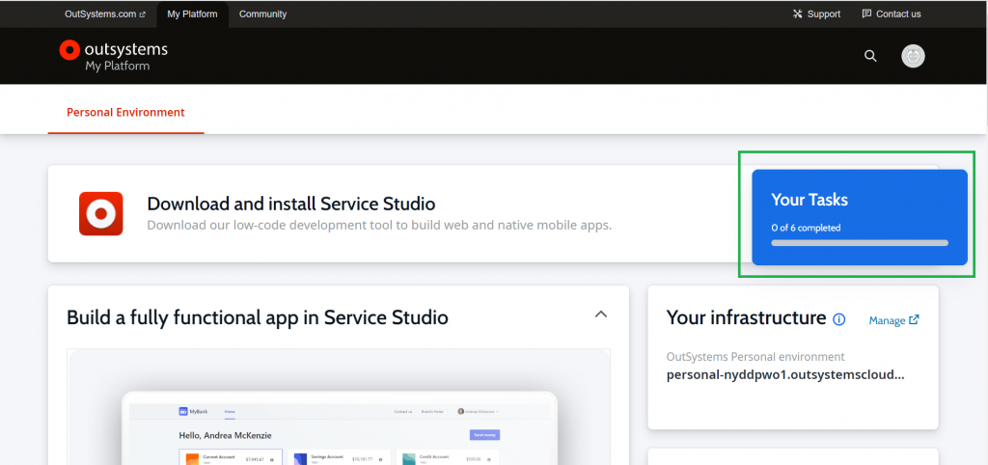
Task: Go to the Community tab
Action: [x=262, y=14]
